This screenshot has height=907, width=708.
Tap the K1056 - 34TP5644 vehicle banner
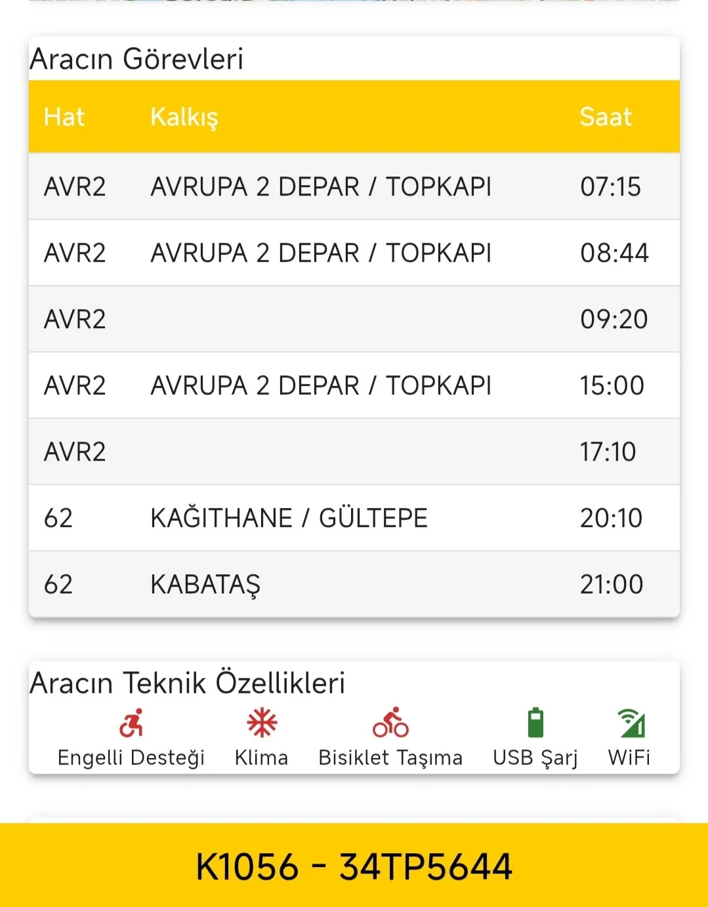(354, 866)
